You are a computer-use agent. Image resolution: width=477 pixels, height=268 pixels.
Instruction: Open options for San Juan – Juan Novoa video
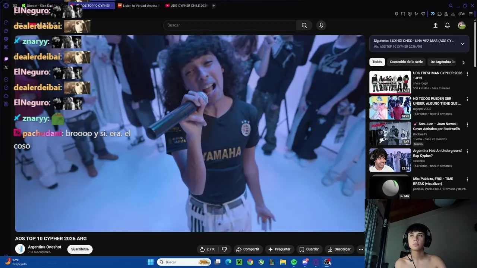tap(467, 125)
